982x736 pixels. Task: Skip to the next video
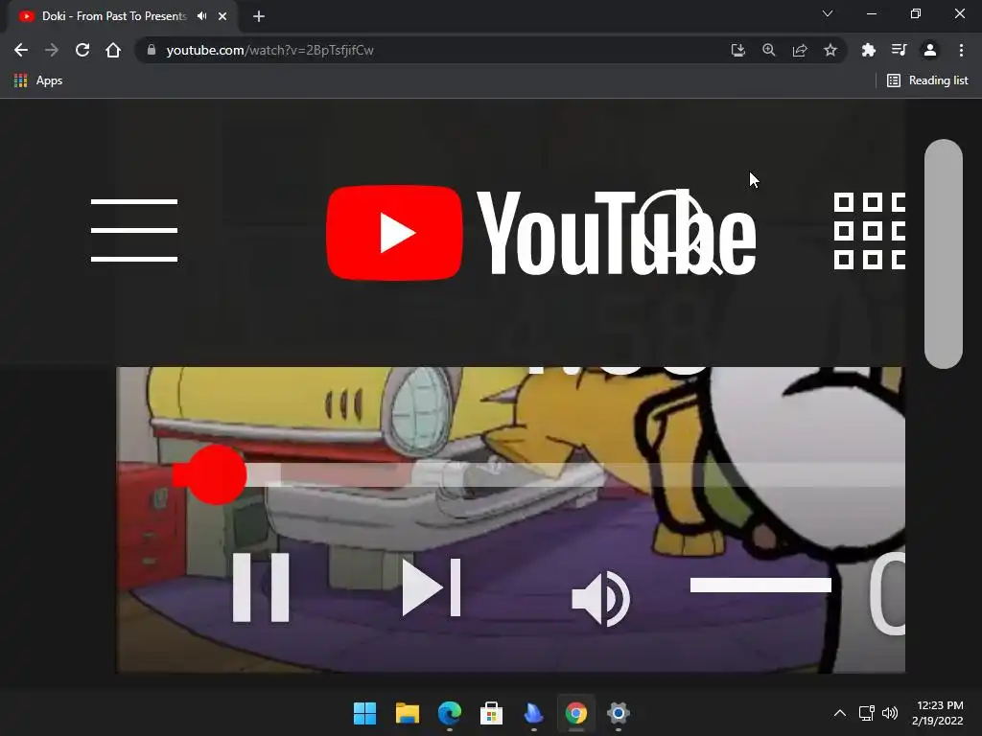coord(431,587)
